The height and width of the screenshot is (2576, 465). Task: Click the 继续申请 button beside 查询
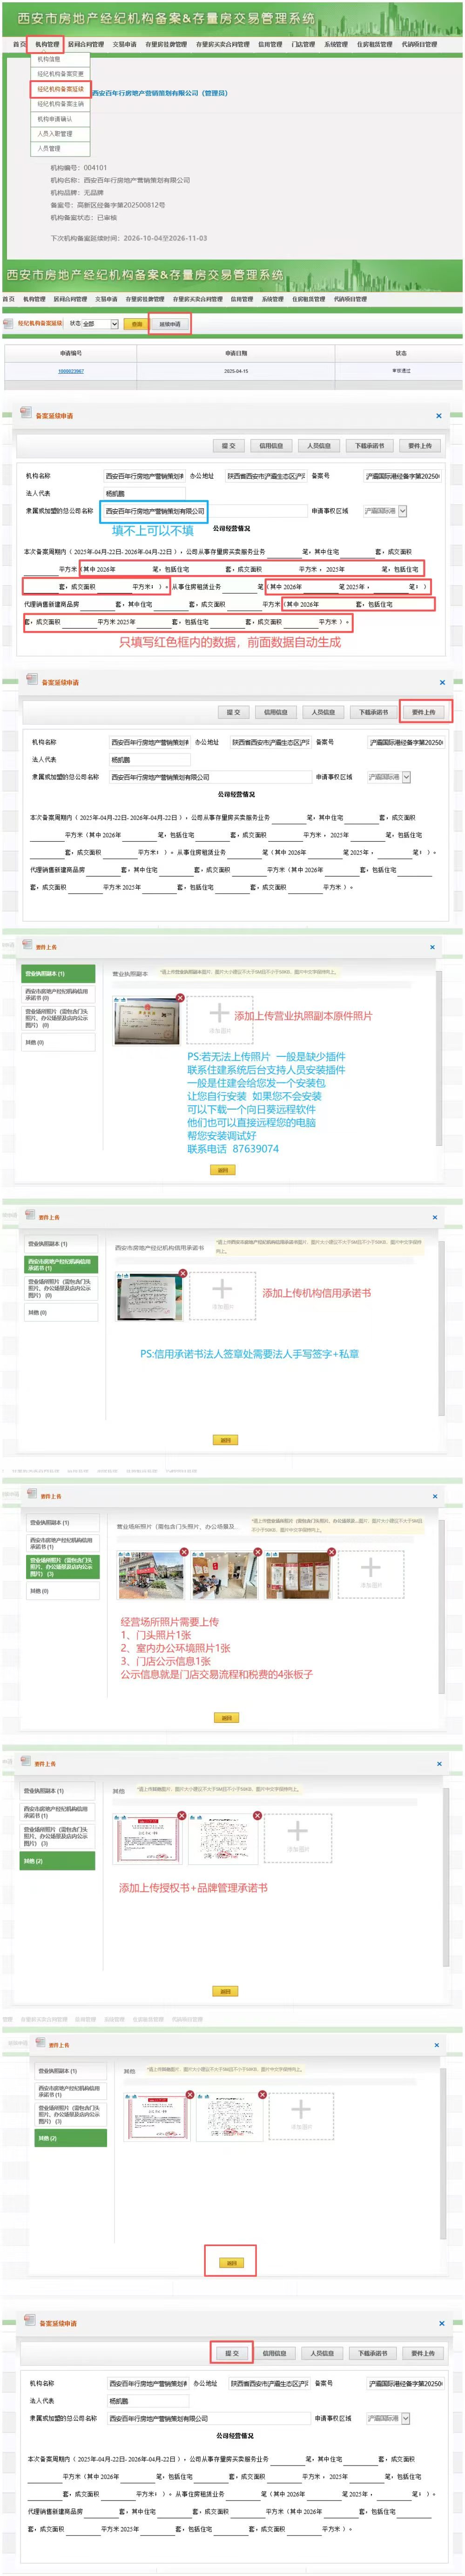169,324
